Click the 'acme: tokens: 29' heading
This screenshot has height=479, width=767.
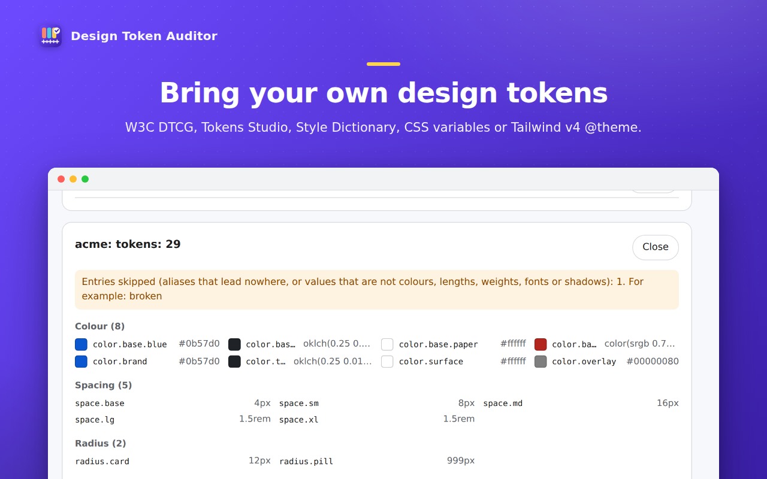[128, 244]
